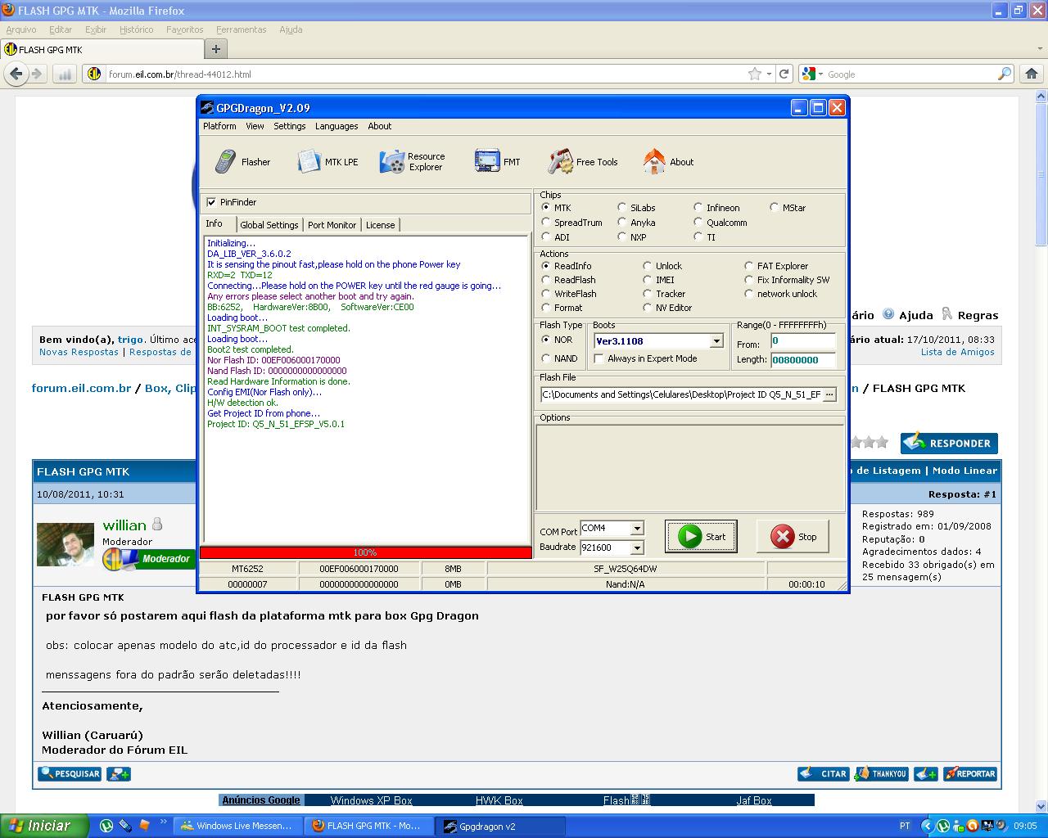Switch to Windows Live Messenger taskbar item
1048x838 pixels.
(x=238, y=826)
